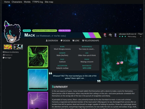Switch to the Relationships tab
Image resolution: width=145 pixels, height=109 pixels.
coord(90,41)
